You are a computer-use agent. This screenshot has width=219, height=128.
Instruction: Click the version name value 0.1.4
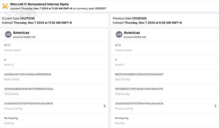coord(7,45)
